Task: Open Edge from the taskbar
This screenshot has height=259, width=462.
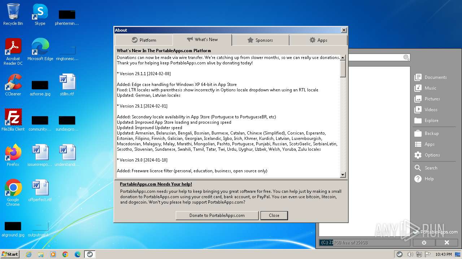Action: pyautogui.click(x=78, y=254)
